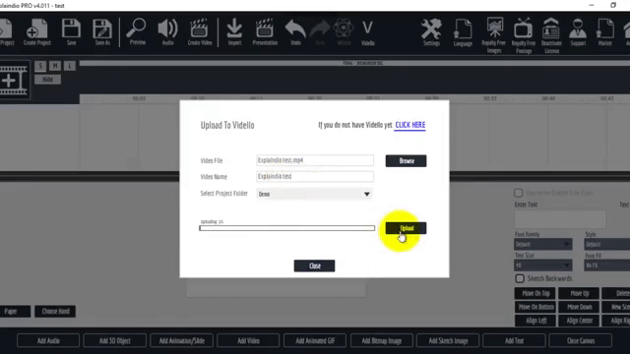Open the Font Family dropdown

point(542,244)
